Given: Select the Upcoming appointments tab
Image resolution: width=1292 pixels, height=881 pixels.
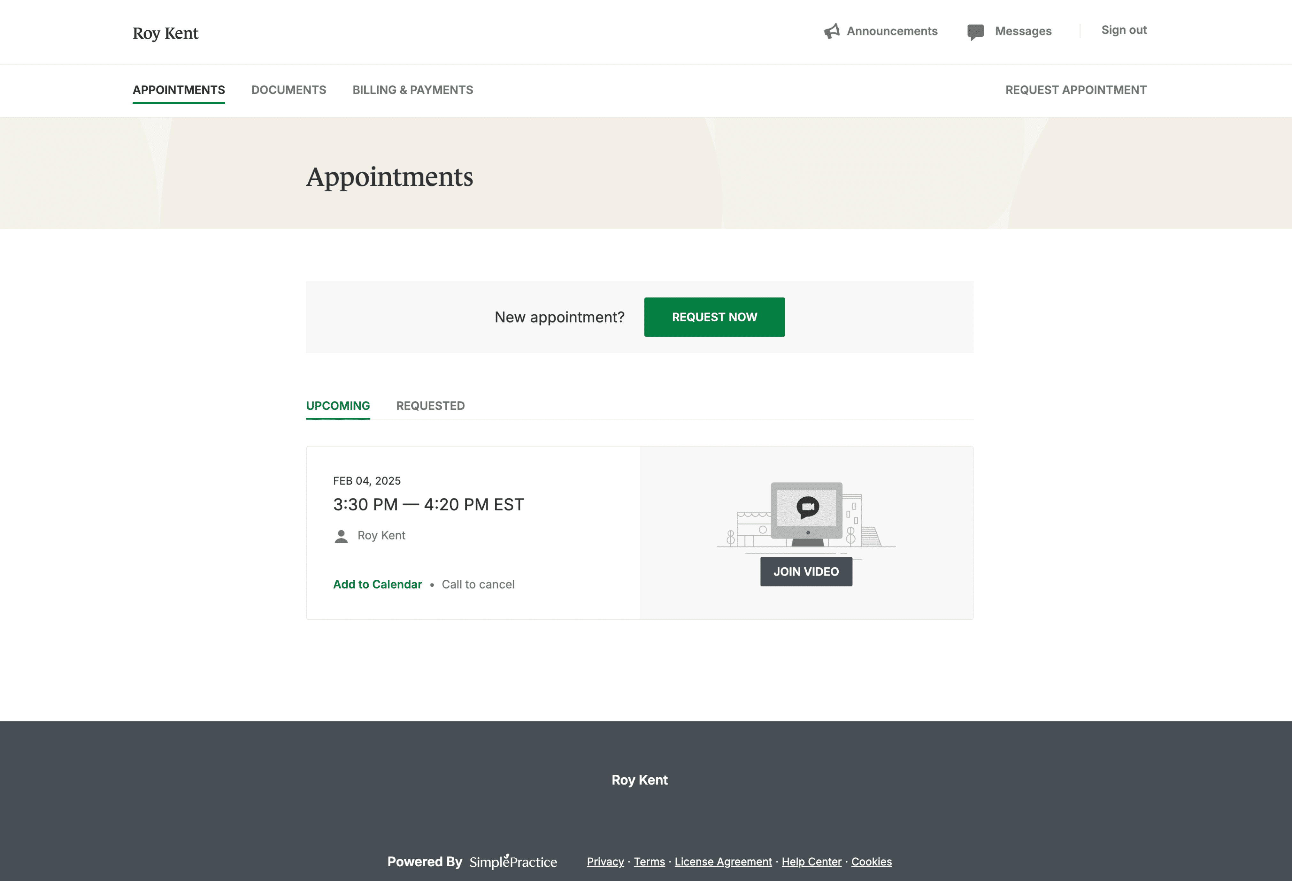Looking at the screenshot, I should [337, 405].
